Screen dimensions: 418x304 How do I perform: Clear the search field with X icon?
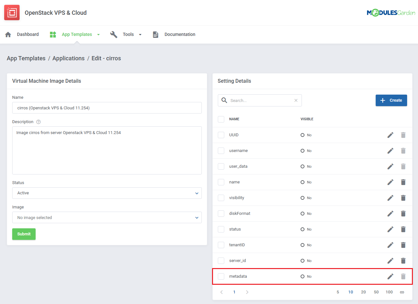click(x=296, y=100)
